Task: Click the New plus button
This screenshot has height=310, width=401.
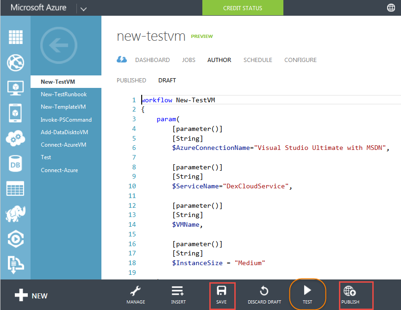Action: tap(31, 295)
